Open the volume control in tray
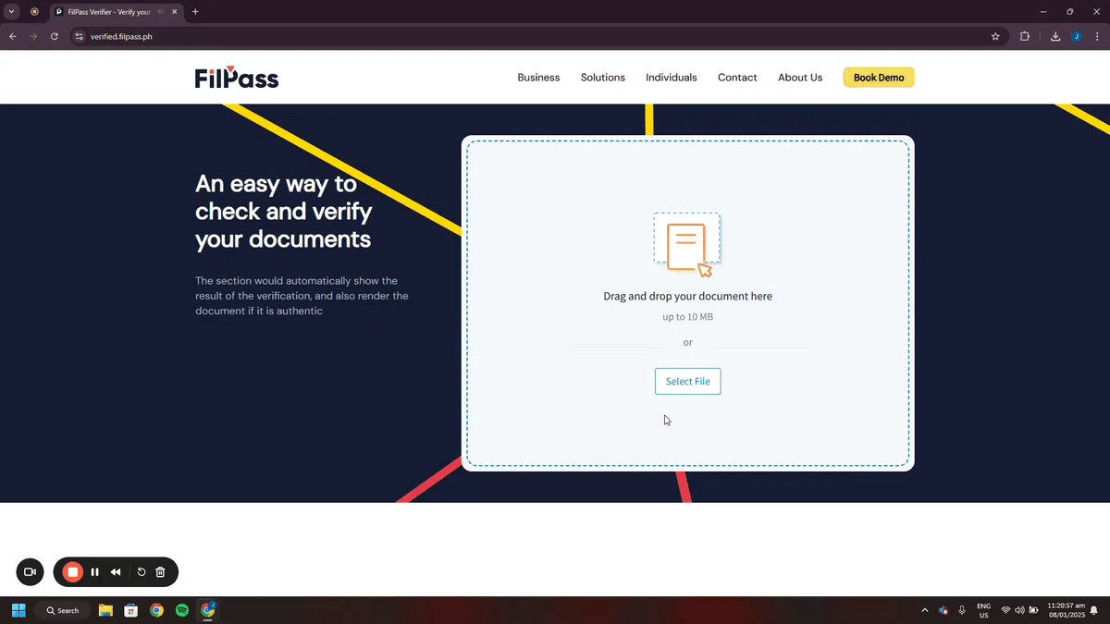The image size is (1110, 624). 1018,610
